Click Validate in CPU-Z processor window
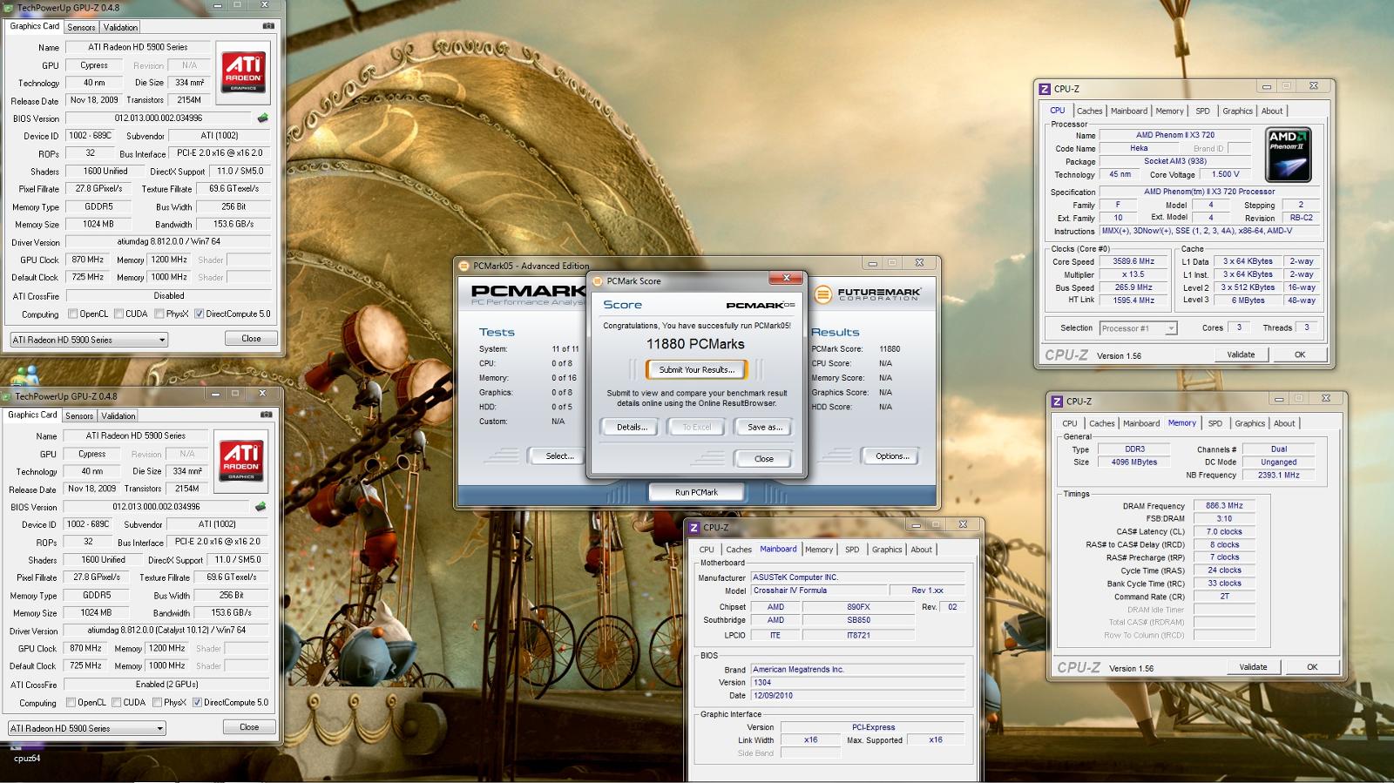 (x=1241, y=354)
